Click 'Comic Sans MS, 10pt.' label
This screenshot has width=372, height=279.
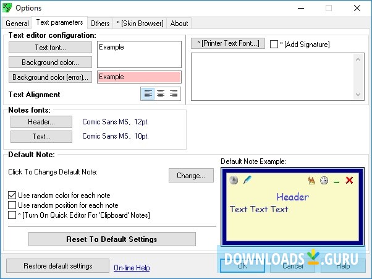click(x=116, y=136)
